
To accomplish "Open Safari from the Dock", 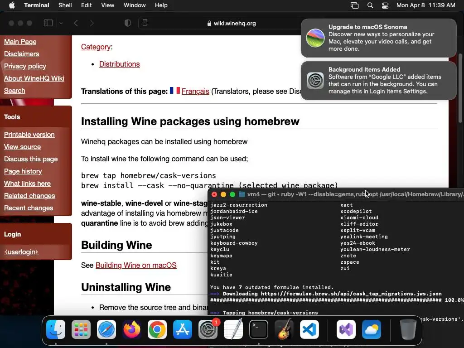I will [106, 329].
